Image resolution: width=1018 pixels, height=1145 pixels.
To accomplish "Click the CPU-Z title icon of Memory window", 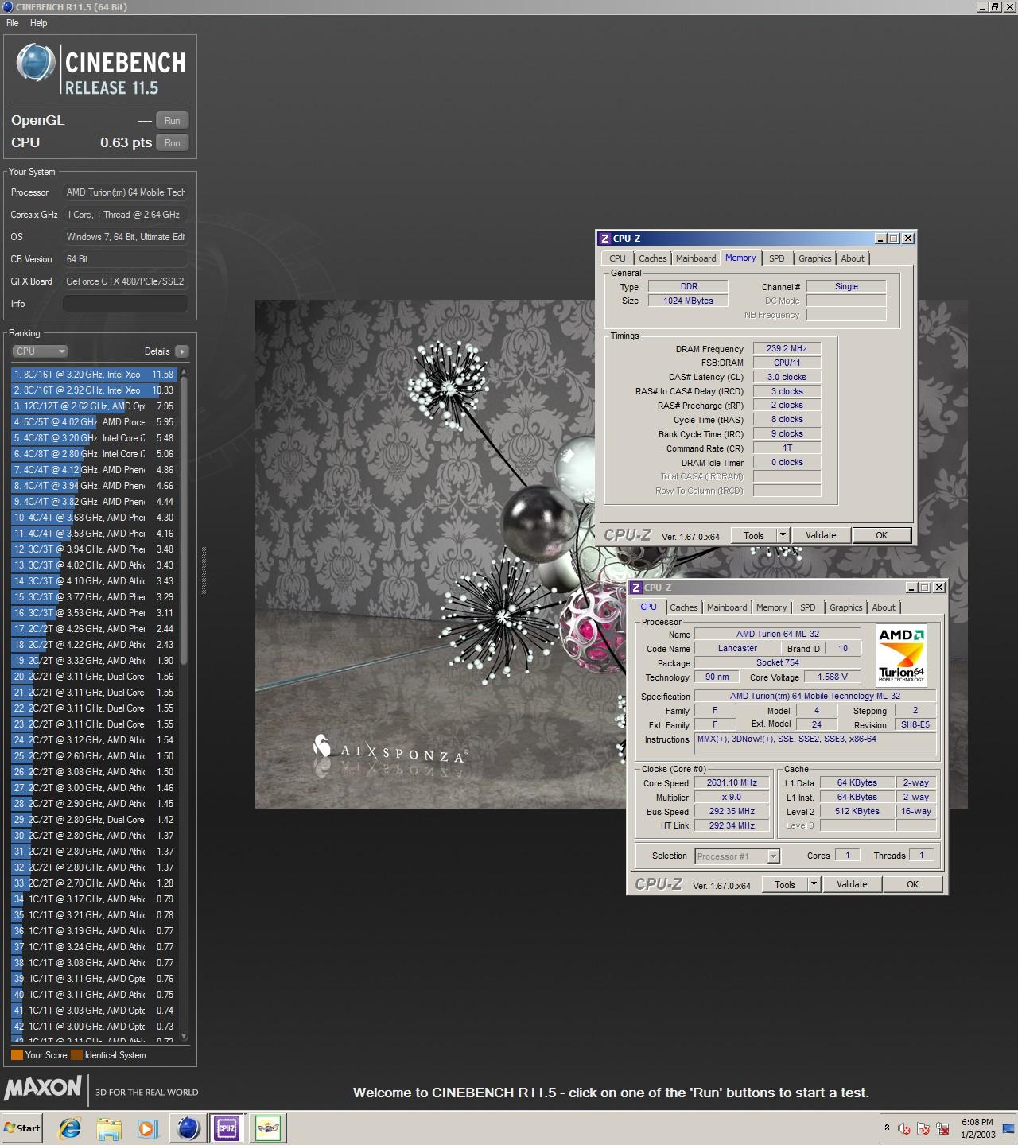I will click(x=604, y=239).
